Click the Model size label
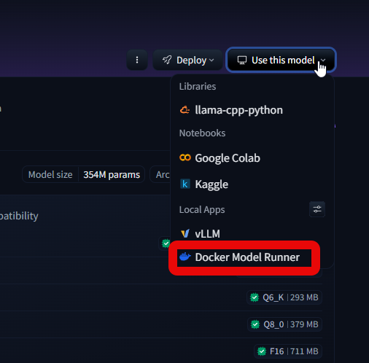 point(50,175)
